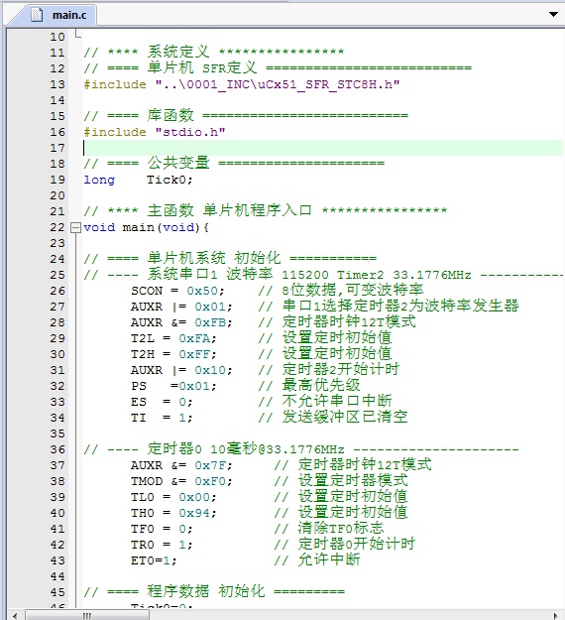
Task: Click the include line for uCx51_SFR_STC8H.h
Action: click(x=242, y=84)
